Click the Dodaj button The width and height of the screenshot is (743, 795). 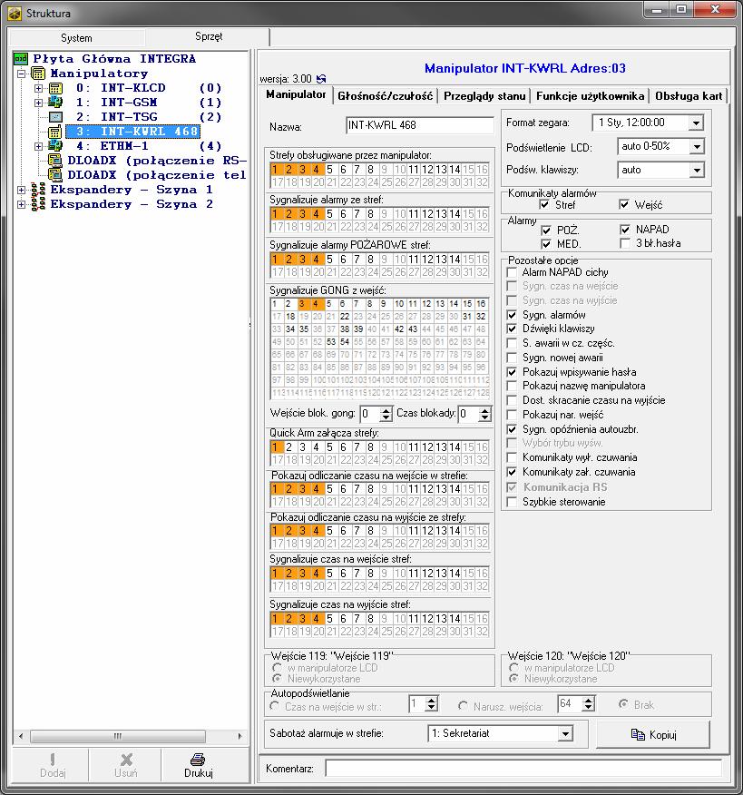(x=53, y=765)
